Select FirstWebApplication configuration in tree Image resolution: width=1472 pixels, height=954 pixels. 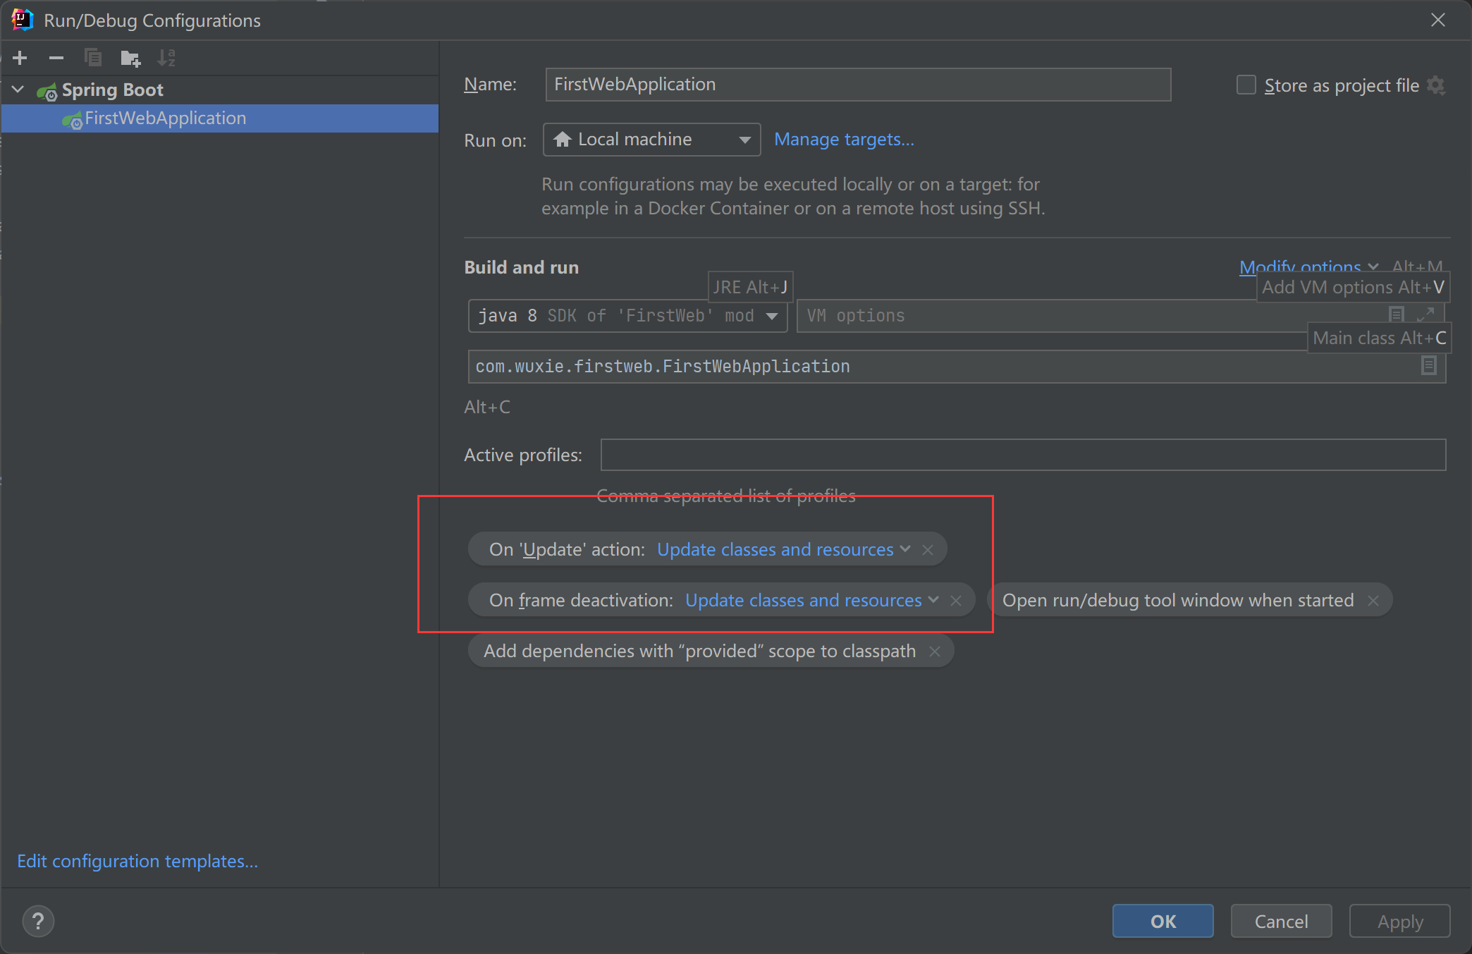(165, 118)
